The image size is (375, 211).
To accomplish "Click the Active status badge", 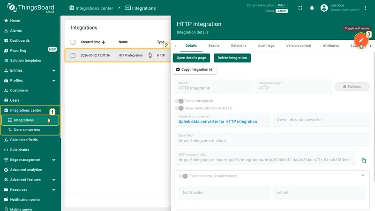I will 282,11.
